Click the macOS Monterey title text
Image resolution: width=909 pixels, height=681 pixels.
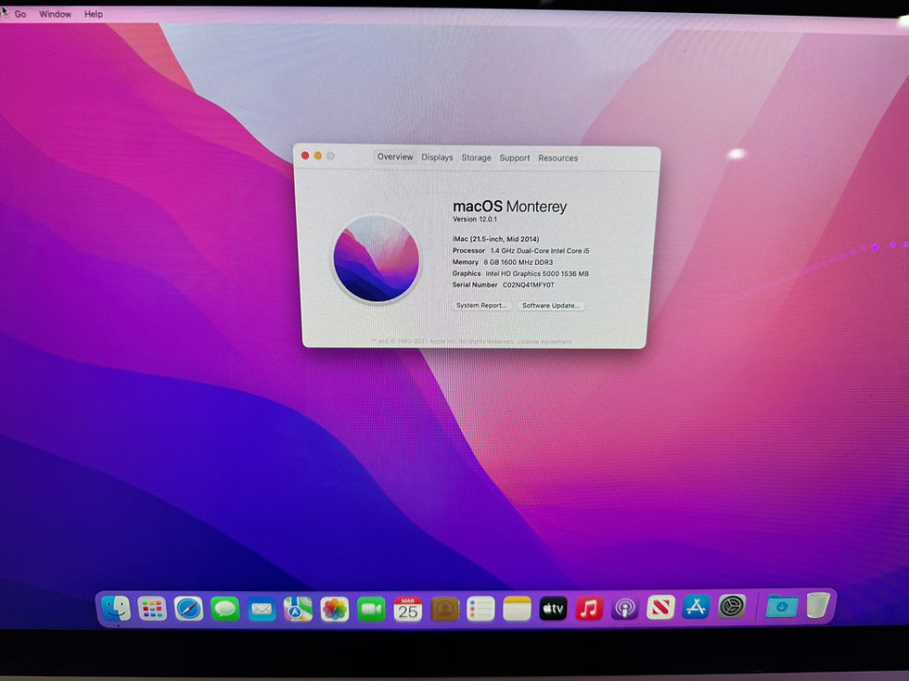[x=509, y=206]
